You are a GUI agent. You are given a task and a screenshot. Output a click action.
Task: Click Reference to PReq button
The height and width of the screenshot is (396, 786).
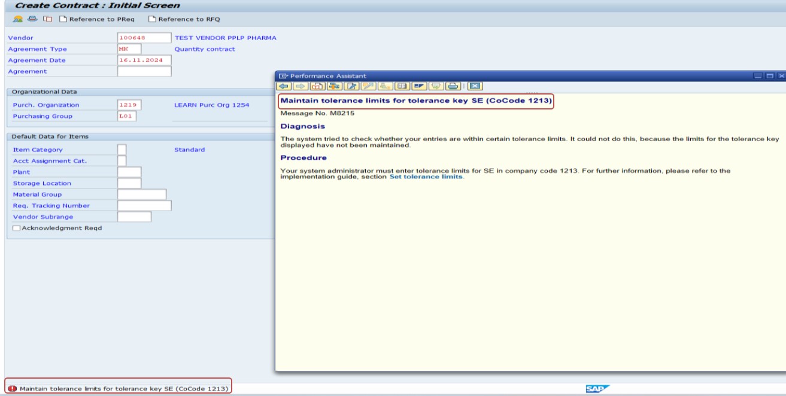96,19
